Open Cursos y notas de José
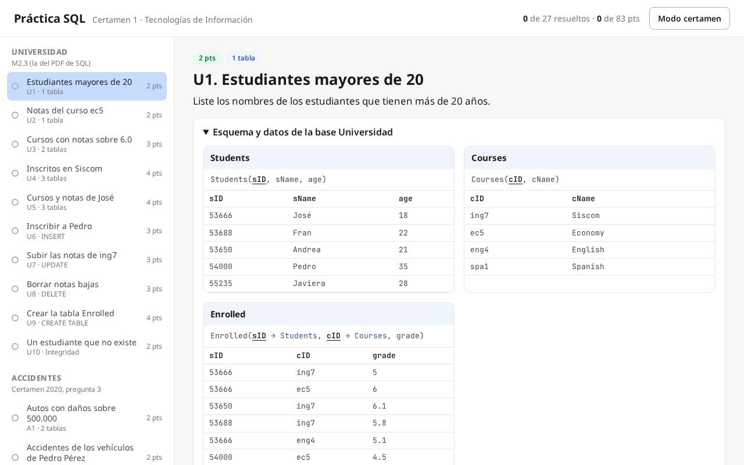 tap(87, 202)
